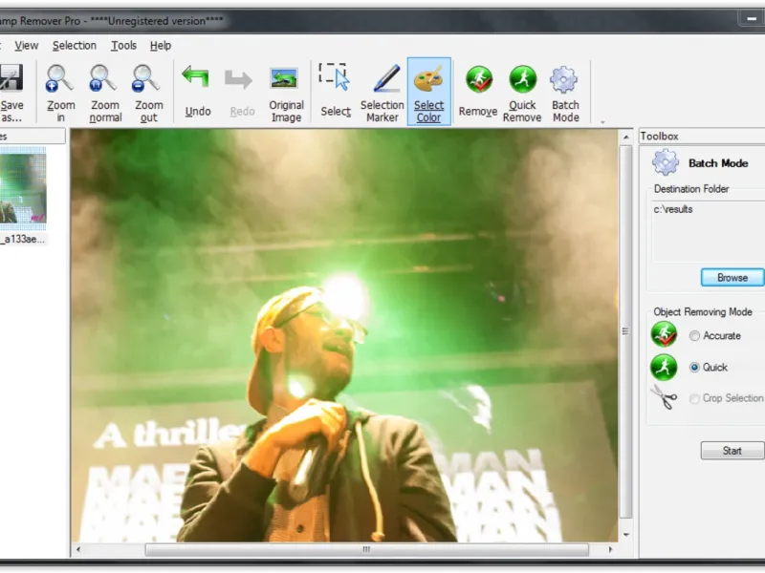Click the vertical scrollbar thumb of the image
Viewport: 765px width, 573px height.
625,331
